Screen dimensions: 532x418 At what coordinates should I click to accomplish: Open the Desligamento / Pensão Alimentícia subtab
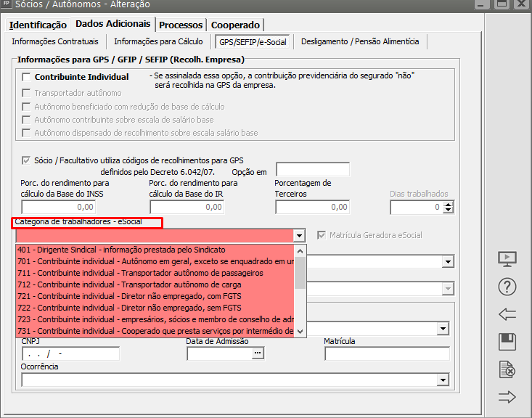[360, 41]
